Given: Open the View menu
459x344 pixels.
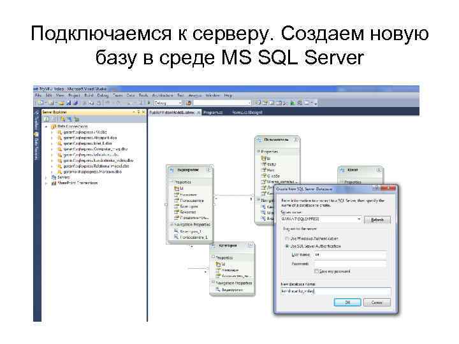Looking at the screenshot, I should tap(60, 96).
